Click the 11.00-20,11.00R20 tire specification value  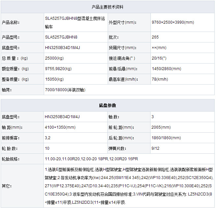(91, 159)
